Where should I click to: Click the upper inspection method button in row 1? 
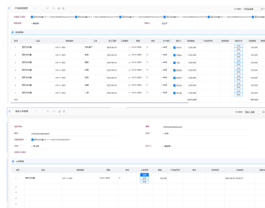(238, 46)
